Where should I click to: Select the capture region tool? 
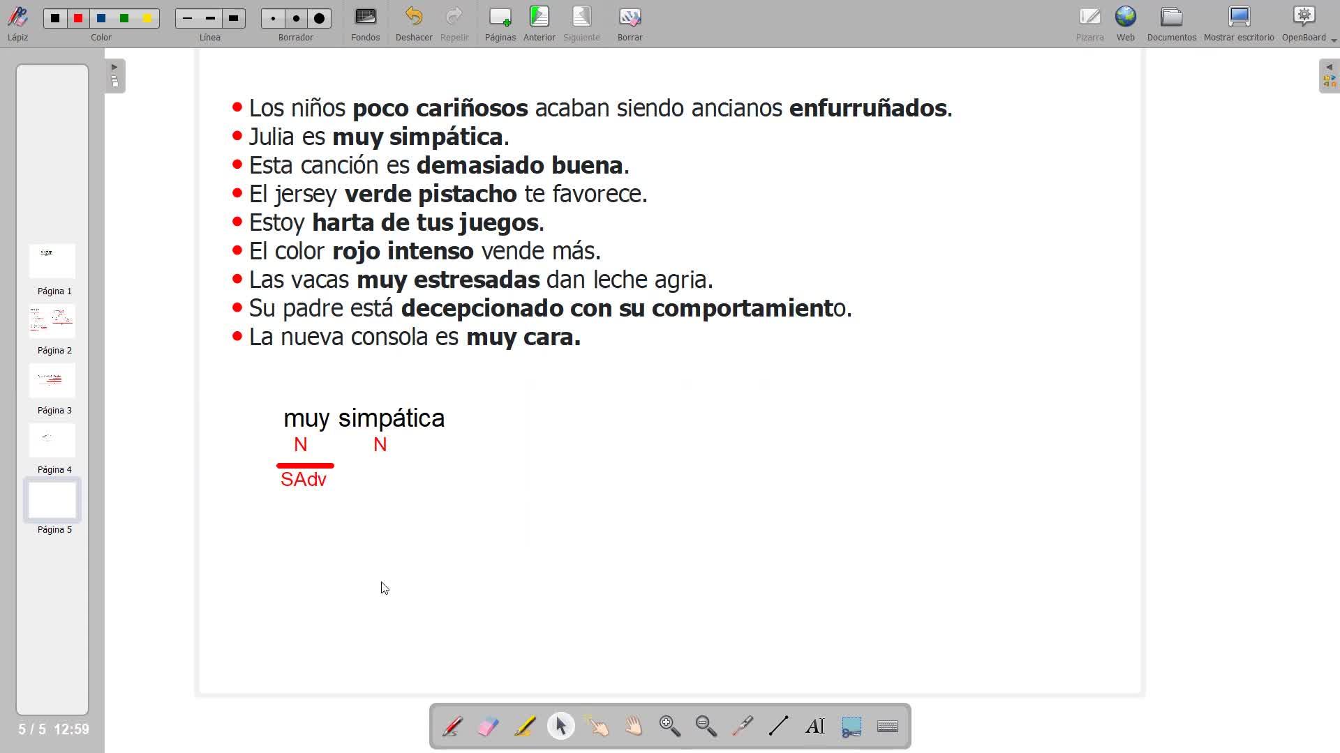pyautogui.click(x=851, y=727)
